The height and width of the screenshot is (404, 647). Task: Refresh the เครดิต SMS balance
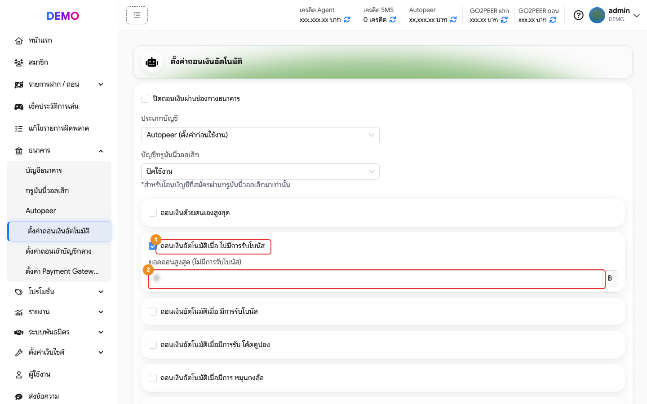coord(393,20)
